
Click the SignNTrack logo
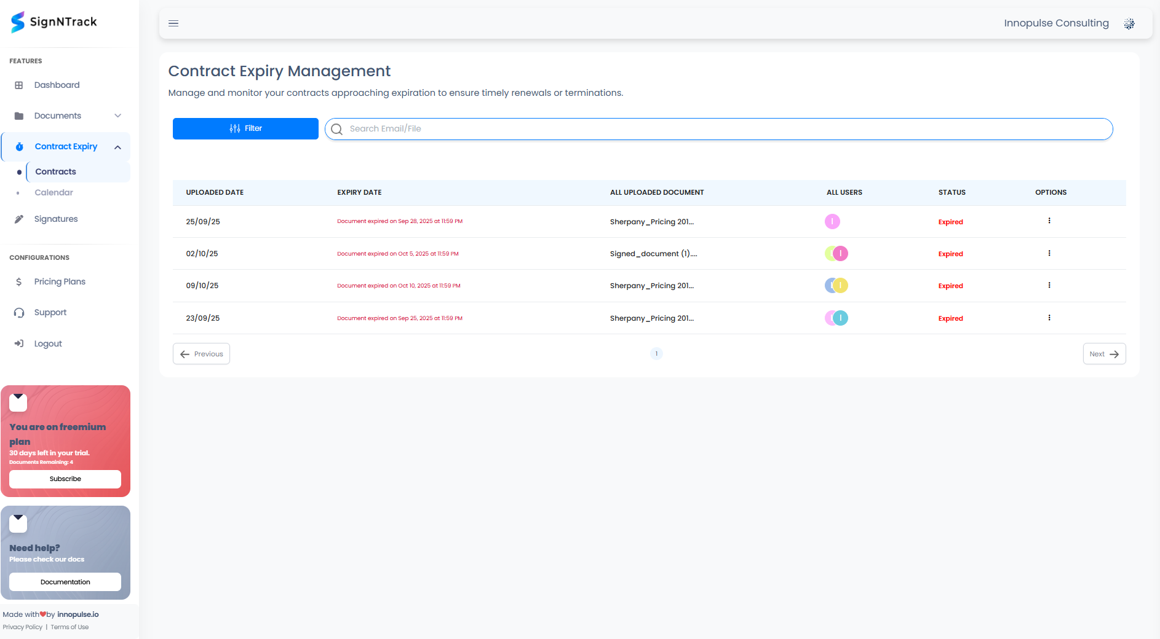(53, 22)
